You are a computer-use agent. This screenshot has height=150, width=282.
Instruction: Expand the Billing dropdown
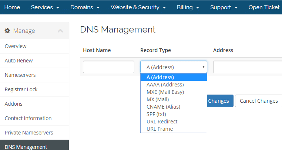pos(188,7)
